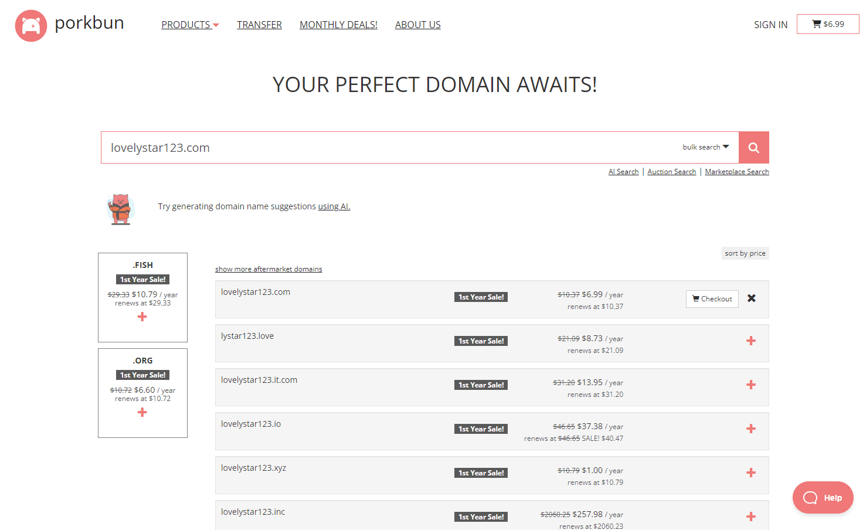Click the lovelystar123.it.com result name
The height and width of the screenshot is (530, 863).
tap(259, 380)
